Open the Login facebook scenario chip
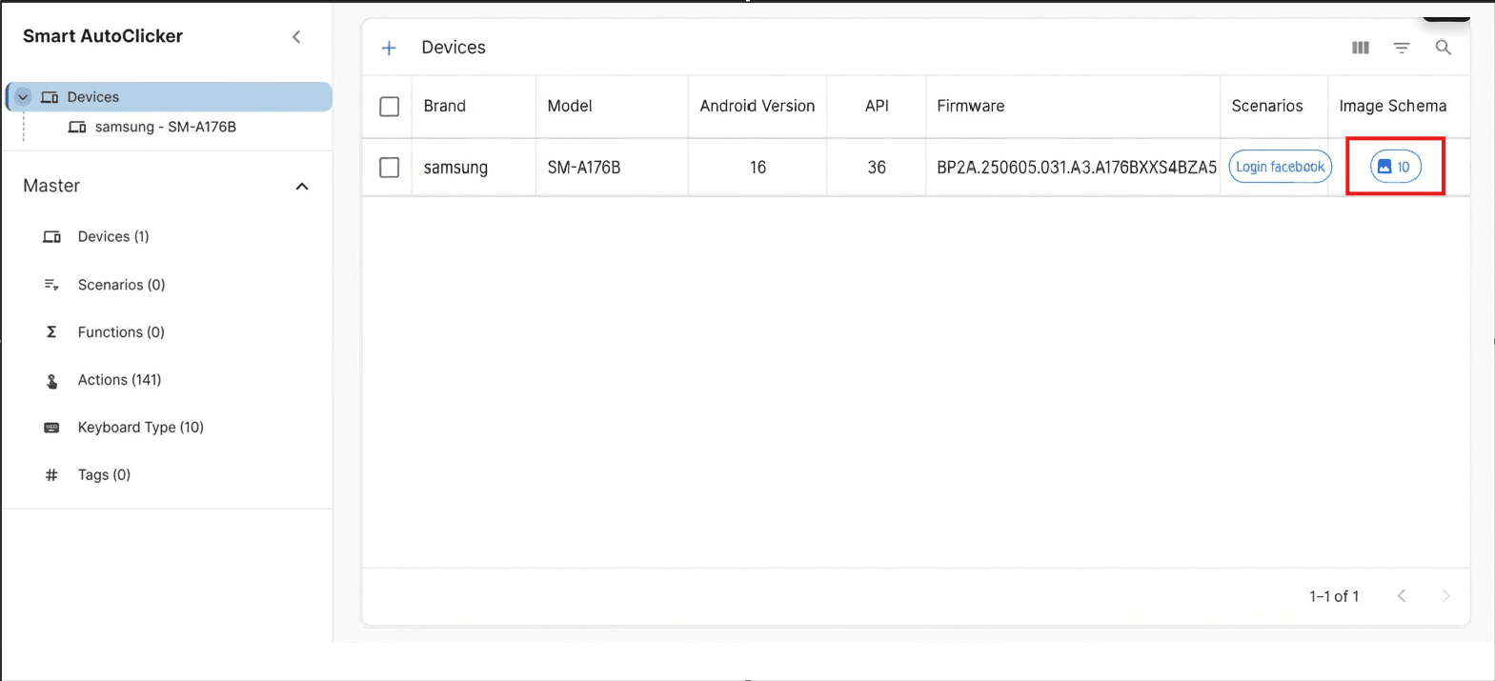 tap(1281, 167)
